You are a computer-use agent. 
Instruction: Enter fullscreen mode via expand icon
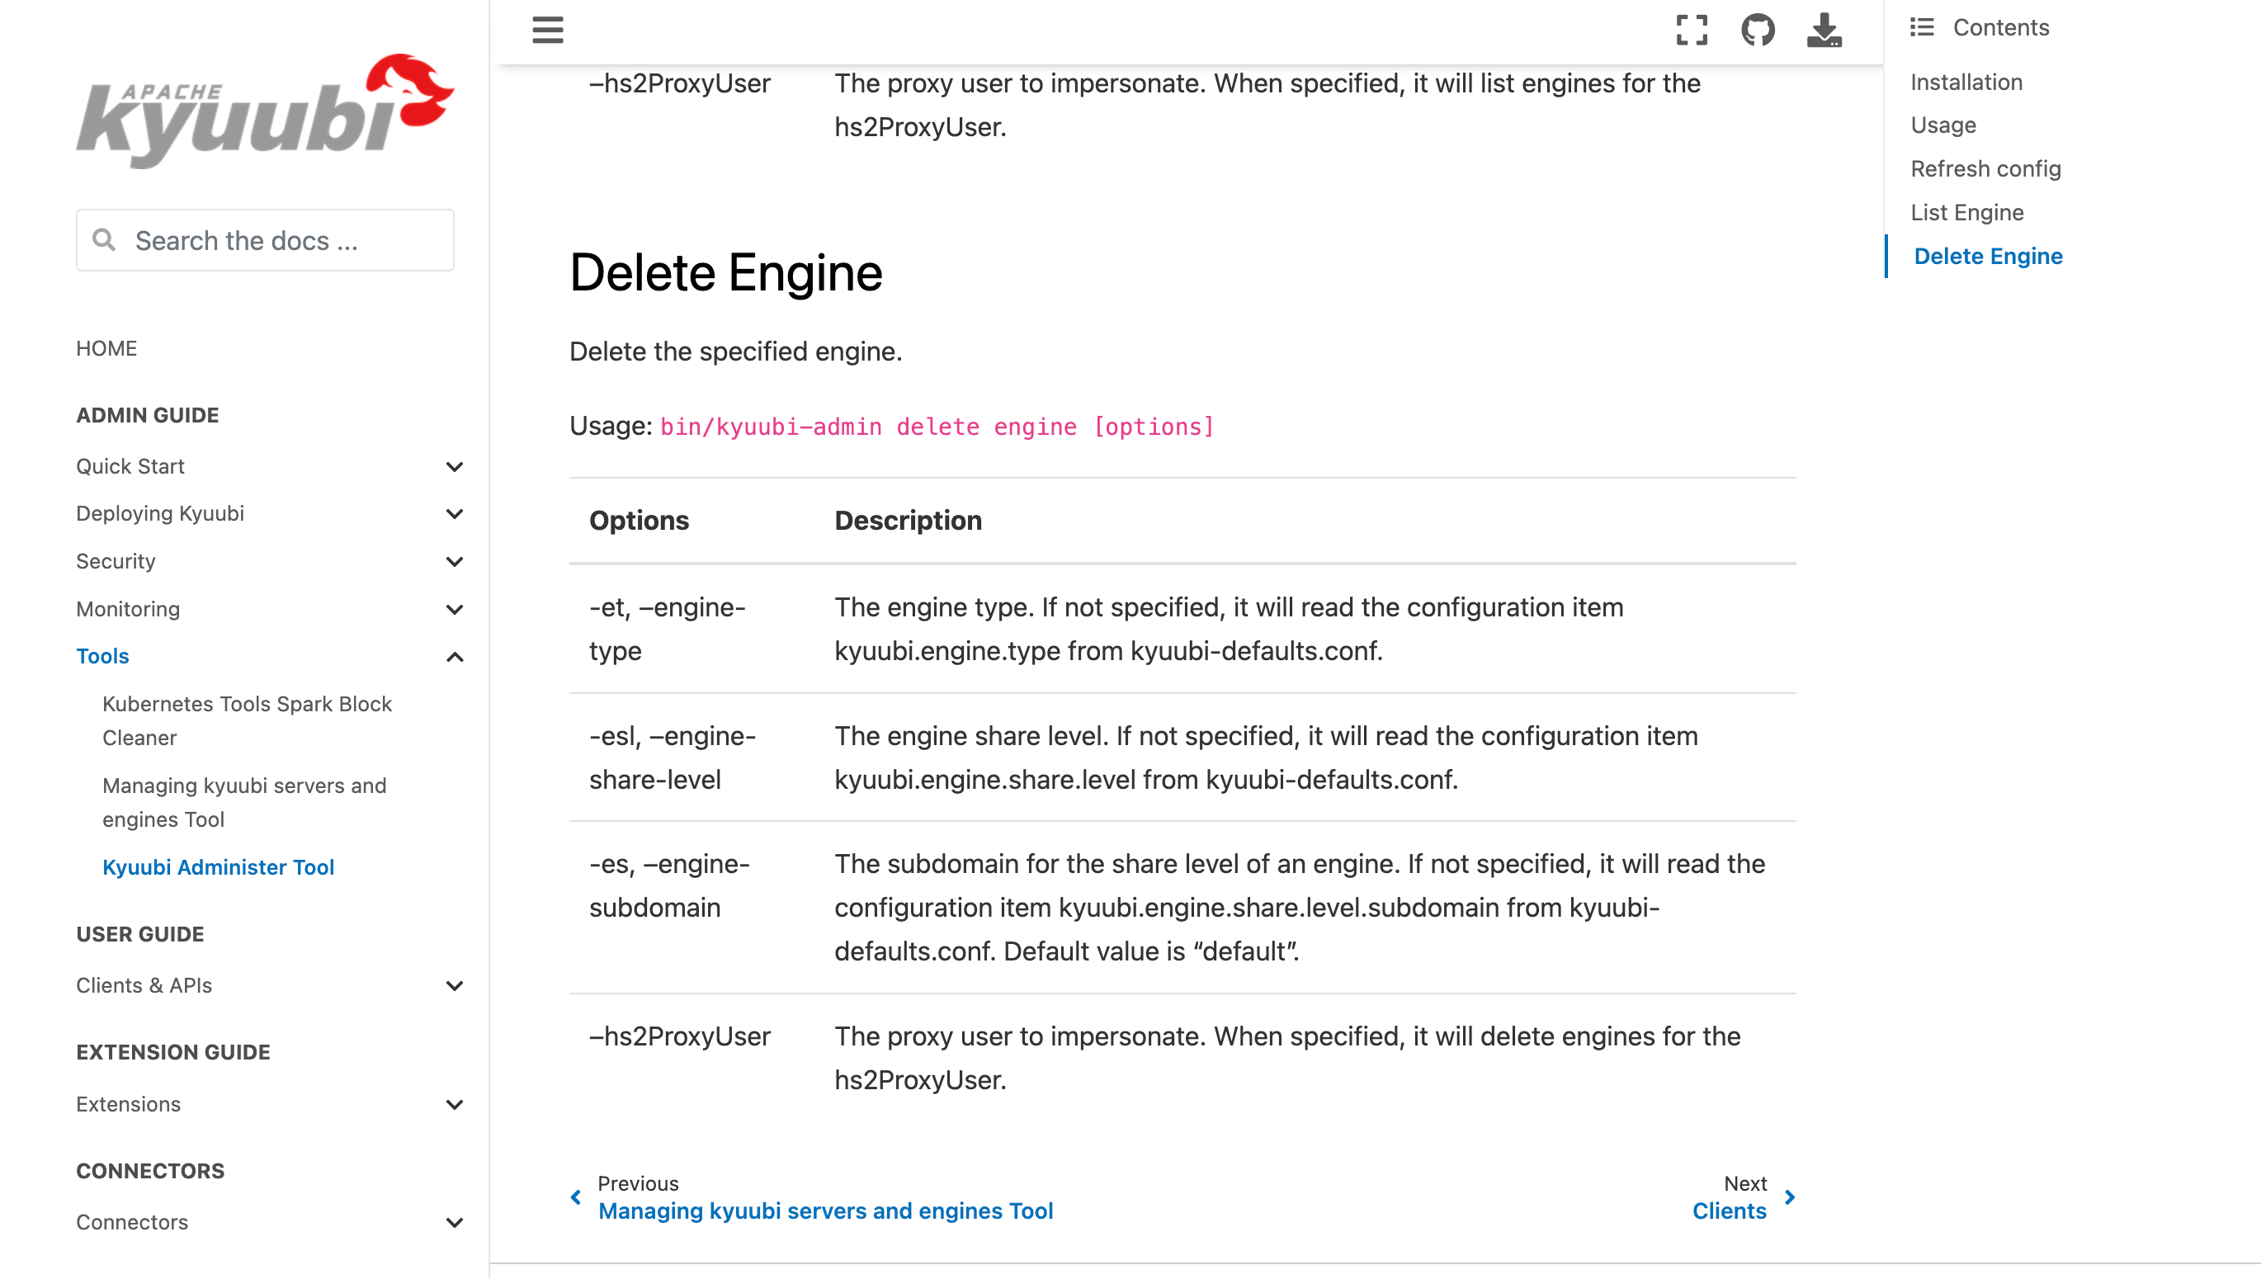point(1691,30)
